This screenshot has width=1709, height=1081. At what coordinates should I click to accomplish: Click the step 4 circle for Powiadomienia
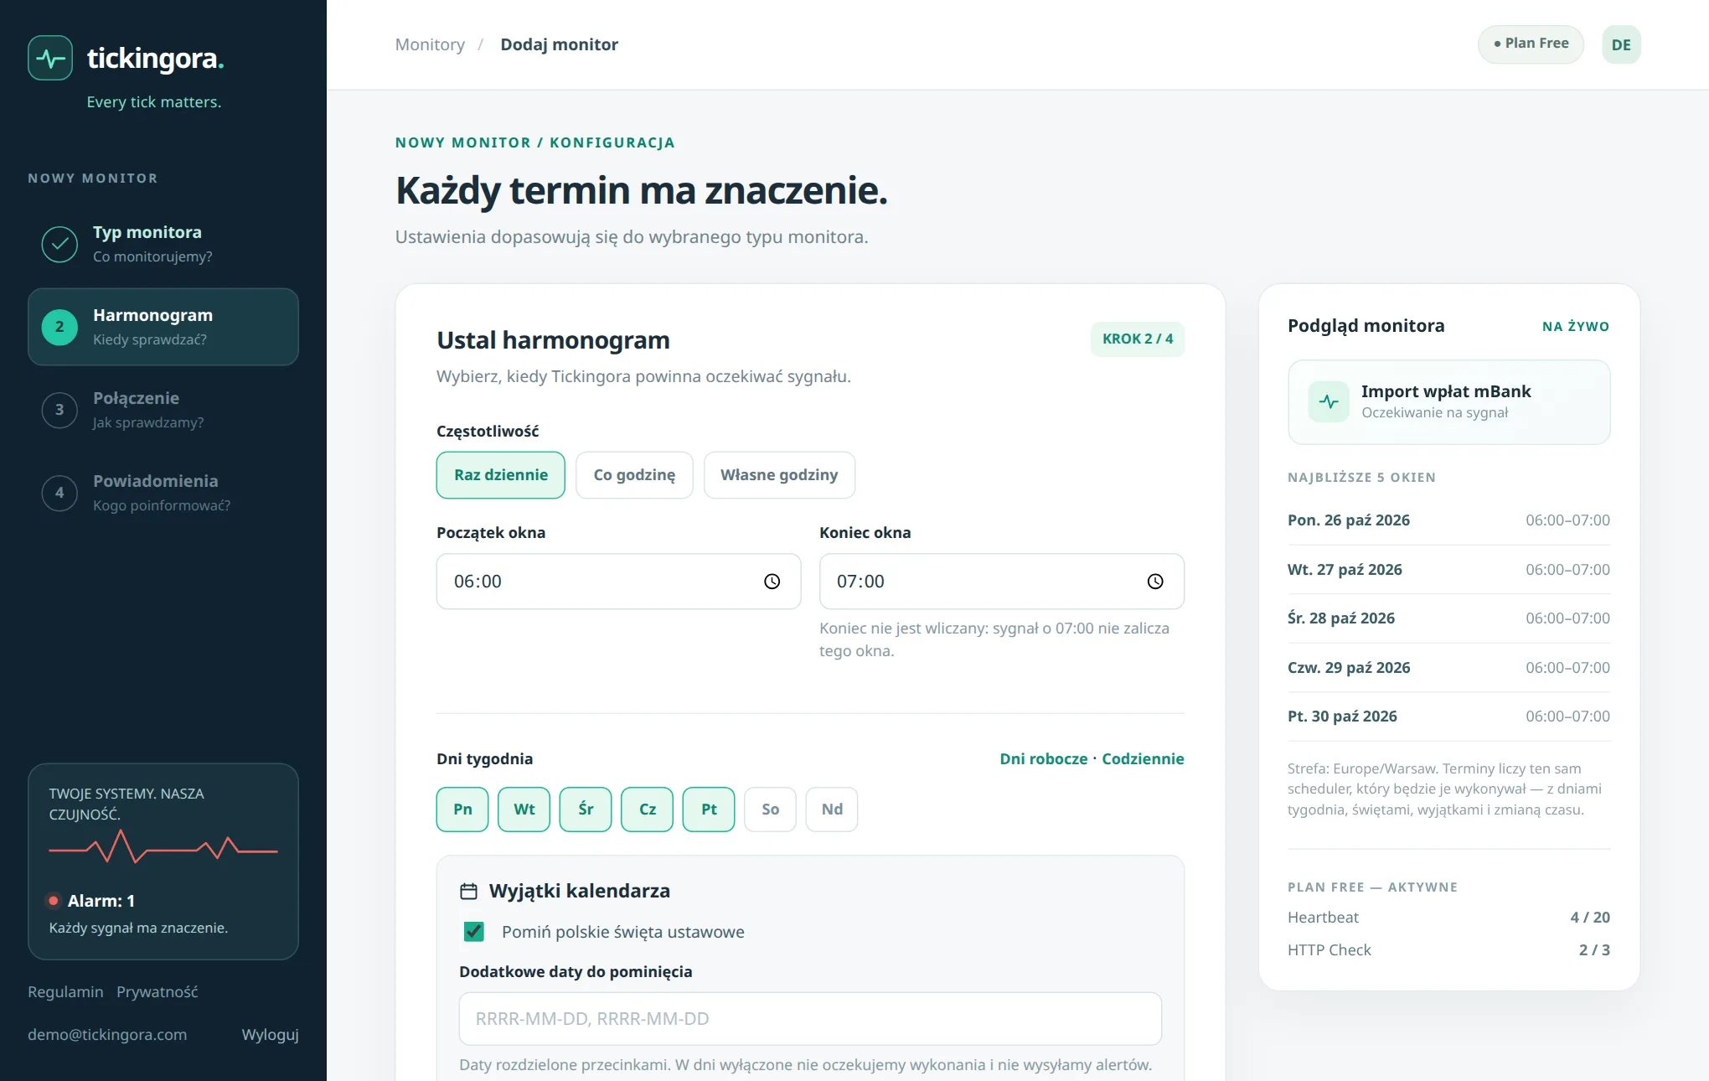pyautogui.click(x=59, y=493)
